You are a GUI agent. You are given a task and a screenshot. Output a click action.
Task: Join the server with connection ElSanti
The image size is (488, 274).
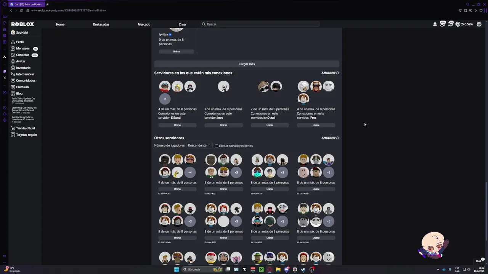click(x=177, y=125)
